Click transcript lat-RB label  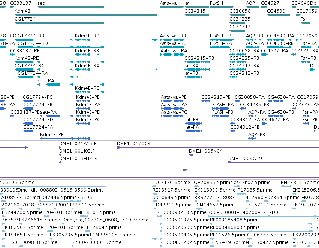tap(191, 73)
